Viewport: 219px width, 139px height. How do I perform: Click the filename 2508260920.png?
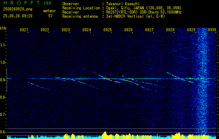tap(18, 9)
